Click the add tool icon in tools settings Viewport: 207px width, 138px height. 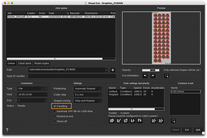pos(112,121)
